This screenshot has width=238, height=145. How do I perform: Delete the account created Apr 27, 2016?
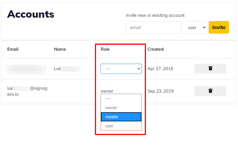[x=210, y=69]
